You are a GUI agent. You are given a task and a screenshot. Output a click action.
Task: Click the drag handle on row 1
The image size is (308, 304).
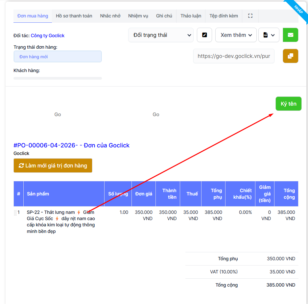pyautogui.click(x=15, y=213)
